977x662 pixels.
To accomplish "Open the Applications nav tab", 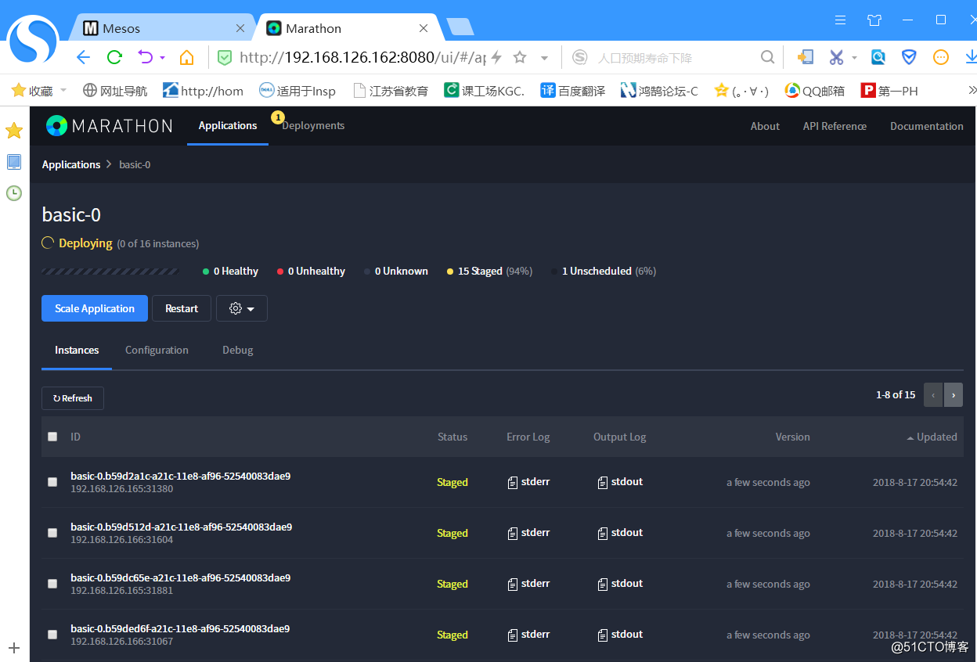I will click(x=228, y=126).
